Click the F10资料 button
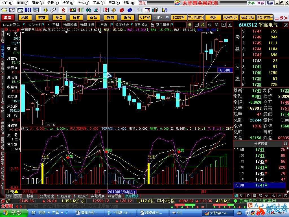This screenshot has height=217, width=289. [53, 25]
